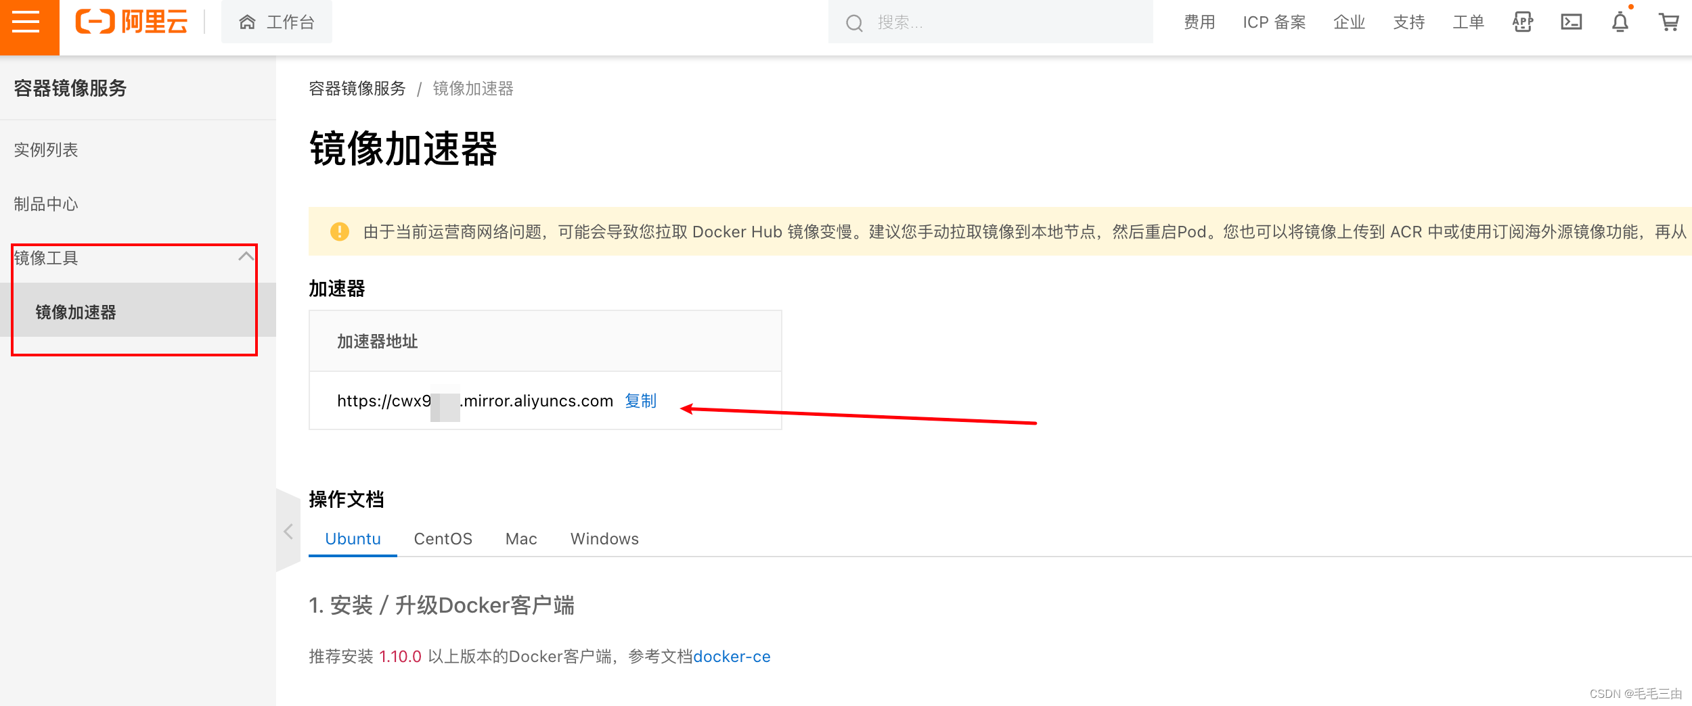Open the 企业 menu
The width and height of the screenshot is (1692, 706).
pyautogui.click(x=1349, y=22)
